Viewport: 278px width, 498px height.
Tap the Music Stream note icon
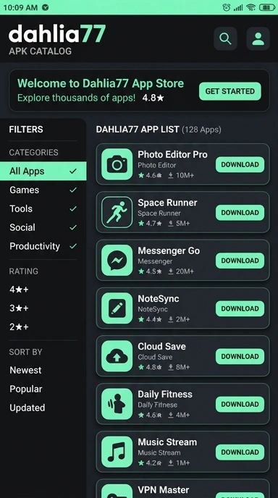(117, 452)
